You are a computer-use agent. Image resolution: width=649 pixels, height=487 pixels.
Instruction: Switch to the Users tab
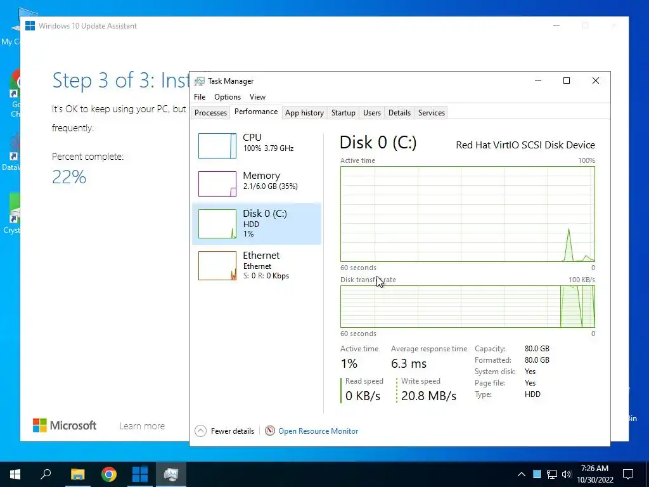(x=371, y=113)
